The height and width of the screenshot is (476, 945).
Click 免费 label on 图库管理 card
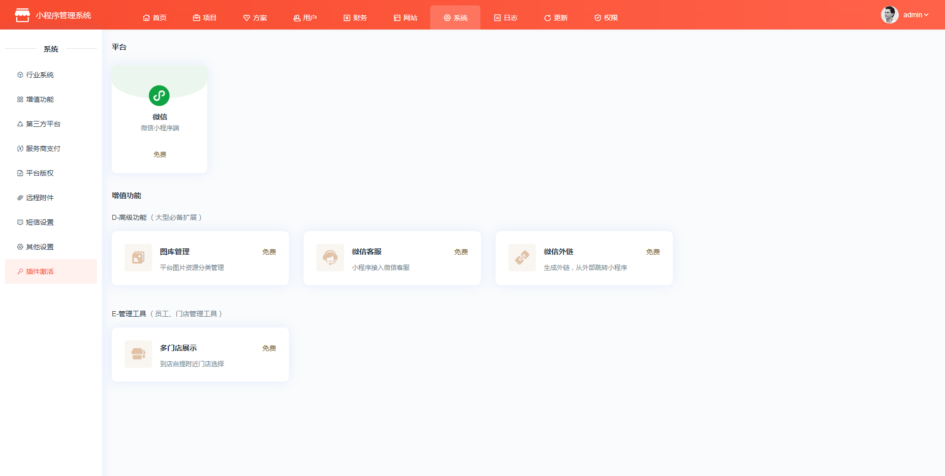point(269,252)
